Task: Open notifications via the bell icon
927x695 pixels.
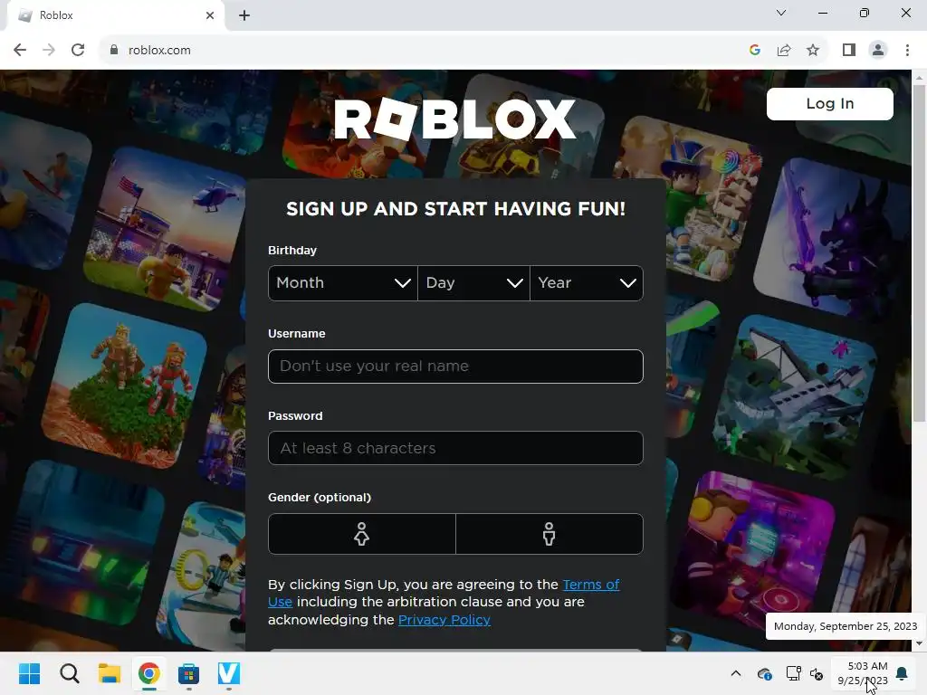Action: [x=902, y=673]
